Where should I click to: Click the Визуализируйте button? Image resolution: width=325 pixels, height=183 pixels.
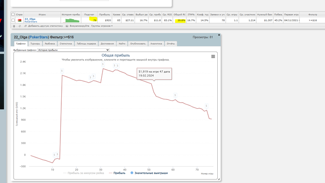coord(79,26)
